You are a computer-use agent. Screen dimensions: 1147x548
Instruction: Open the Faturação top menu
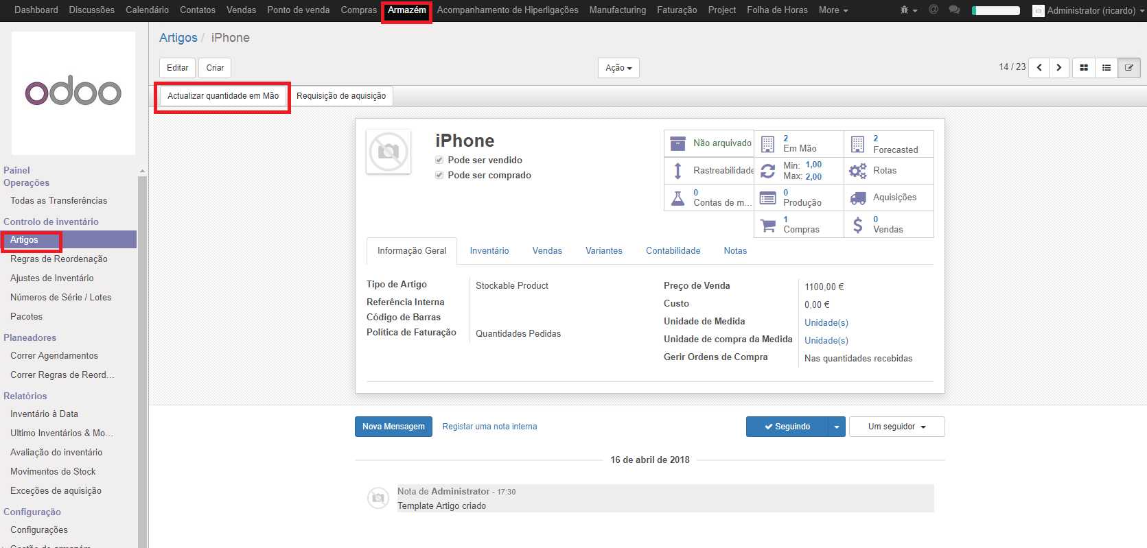point(677,10)
